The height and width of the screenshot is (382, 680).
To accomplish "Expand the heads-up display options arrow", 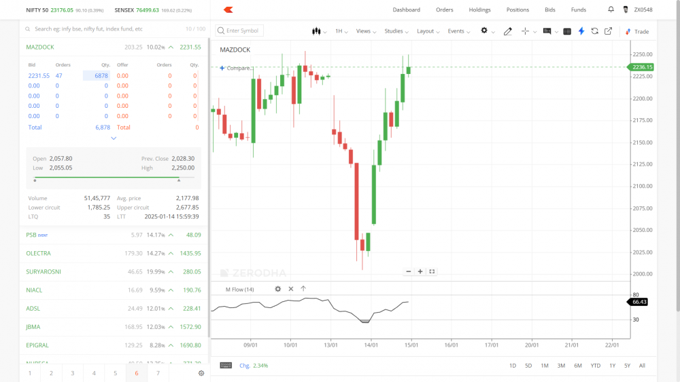I will point(556,32).
